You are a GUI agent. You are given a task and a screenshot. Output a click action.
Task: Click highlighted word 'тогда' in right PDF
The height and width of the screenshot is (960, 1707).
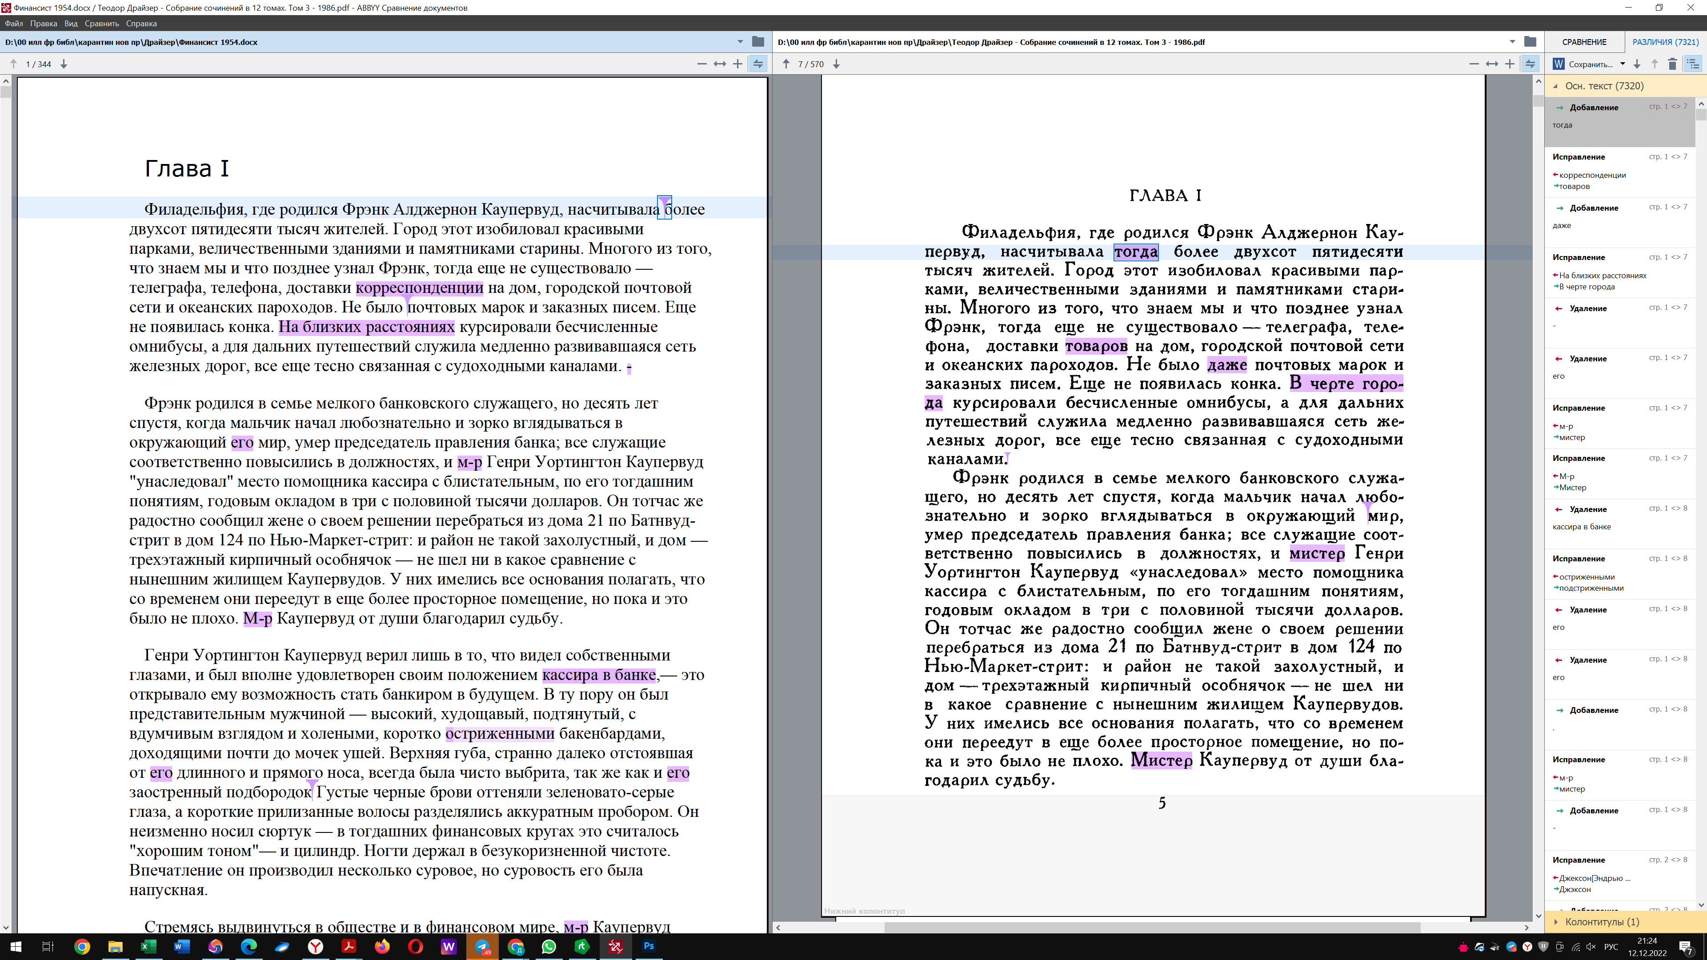(1136, 252)
